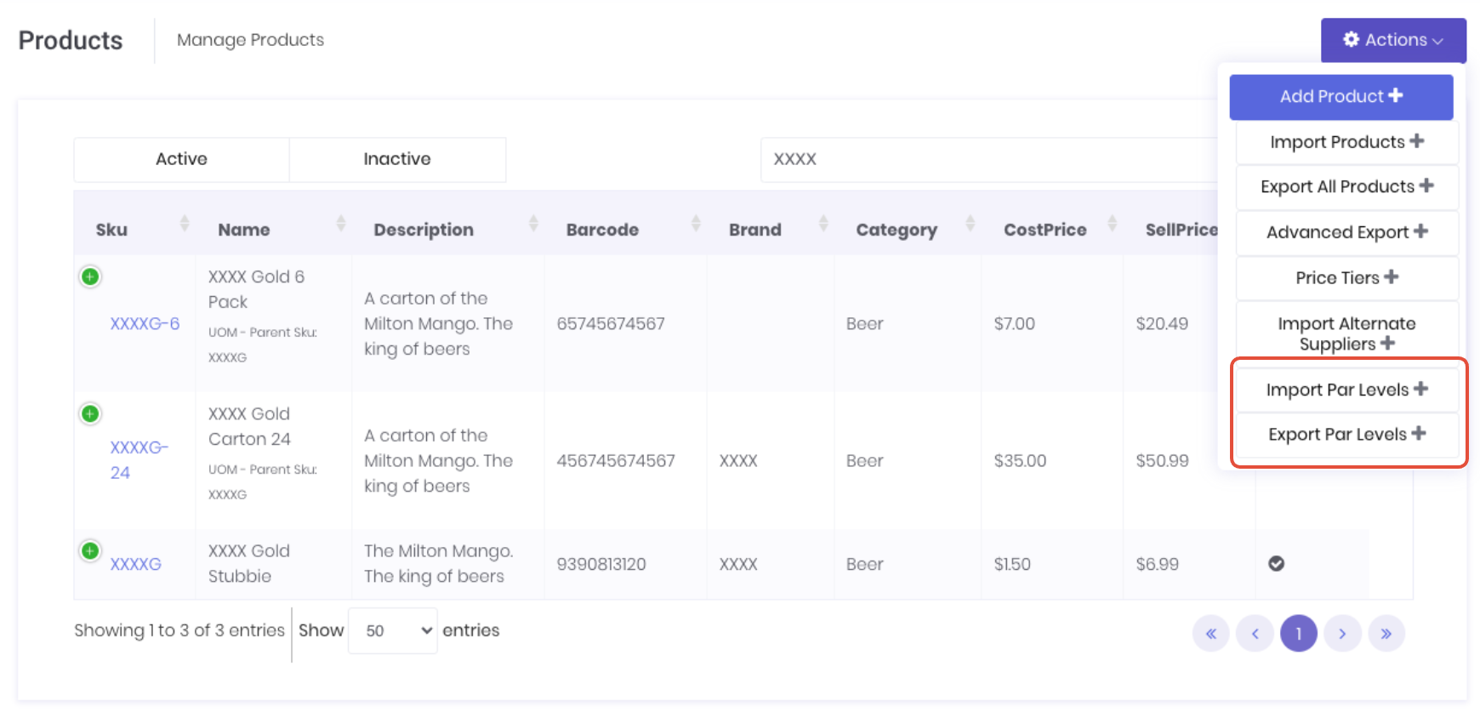The height and width of the screenshot is (712, 1480).
Task: Go to the next page arrow
Action: point(1342,634)
